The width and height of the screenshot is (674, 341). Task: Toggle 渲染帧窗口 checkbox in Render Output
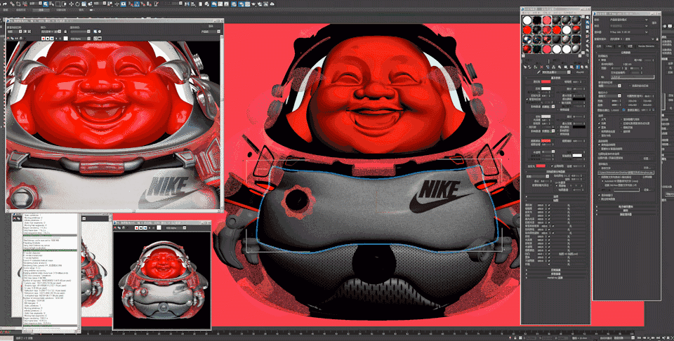click(x=599, y=196)
